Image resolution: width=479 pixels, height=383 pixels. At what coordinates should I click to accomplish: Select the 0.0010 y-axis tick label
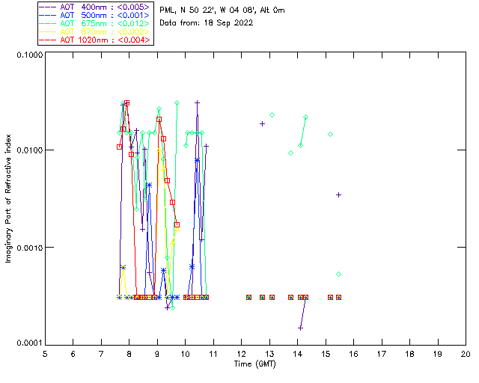click(28, 248)
